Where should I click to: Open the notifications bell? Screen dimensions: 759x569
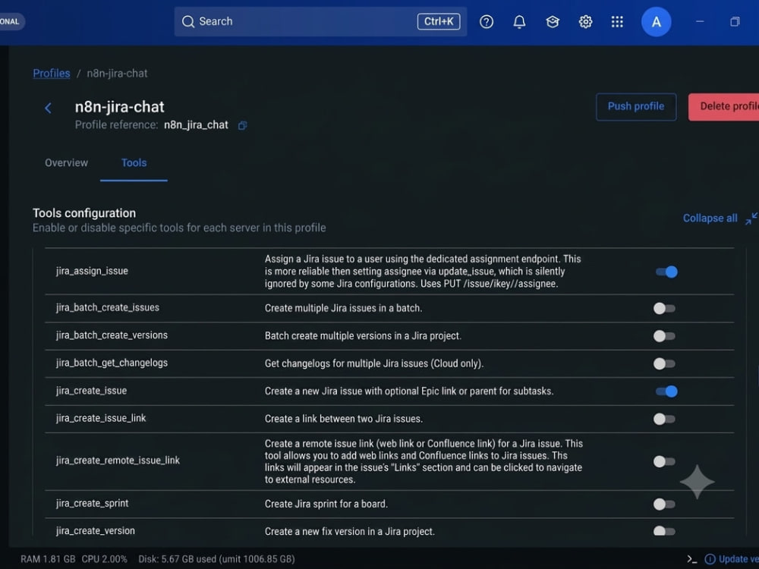coord(519,22)
